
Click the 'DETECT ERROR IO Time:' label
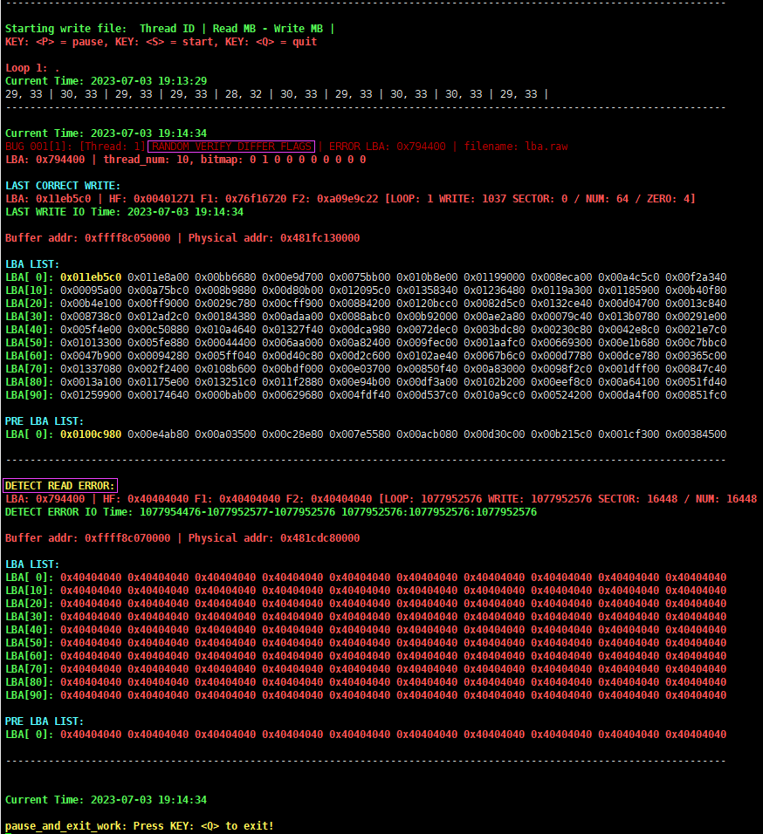tap(69, 512)
